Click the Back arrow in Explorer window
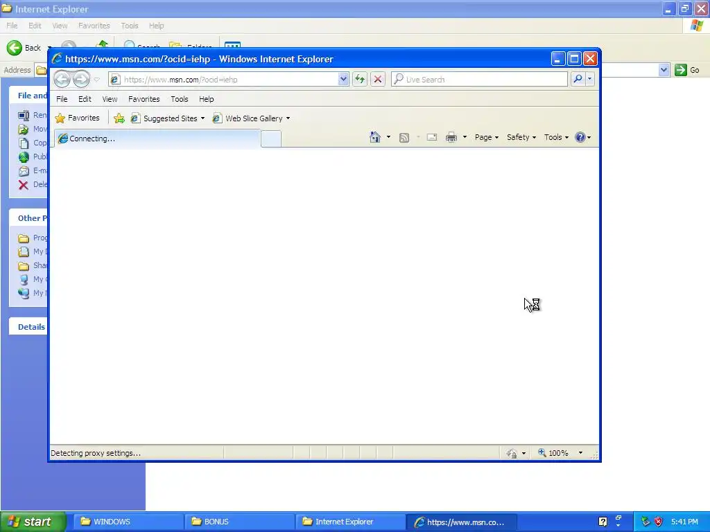Viewport: 710px width, 532px height. tap(15, 48)
